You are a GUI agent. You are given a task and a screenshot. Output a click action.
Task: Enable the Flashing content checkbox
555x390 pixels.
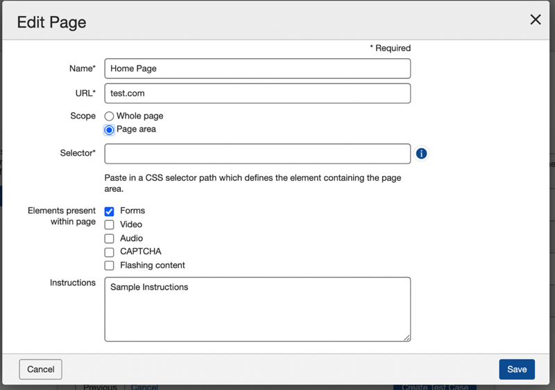109,265
